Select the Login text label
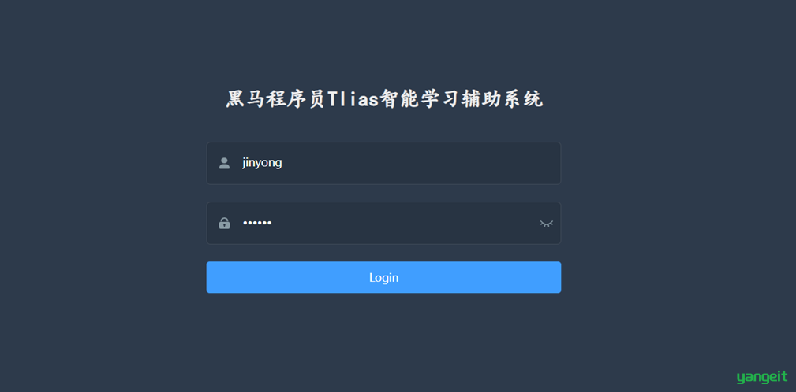This screenshot has height=392, width=796. click(383, 278)
